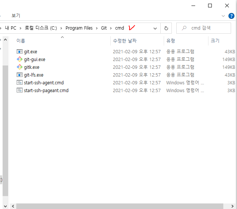Select the start-ssh-pageant.cmd file name
The height and width of the screenshot is (209, 237).
click(46, 90)
